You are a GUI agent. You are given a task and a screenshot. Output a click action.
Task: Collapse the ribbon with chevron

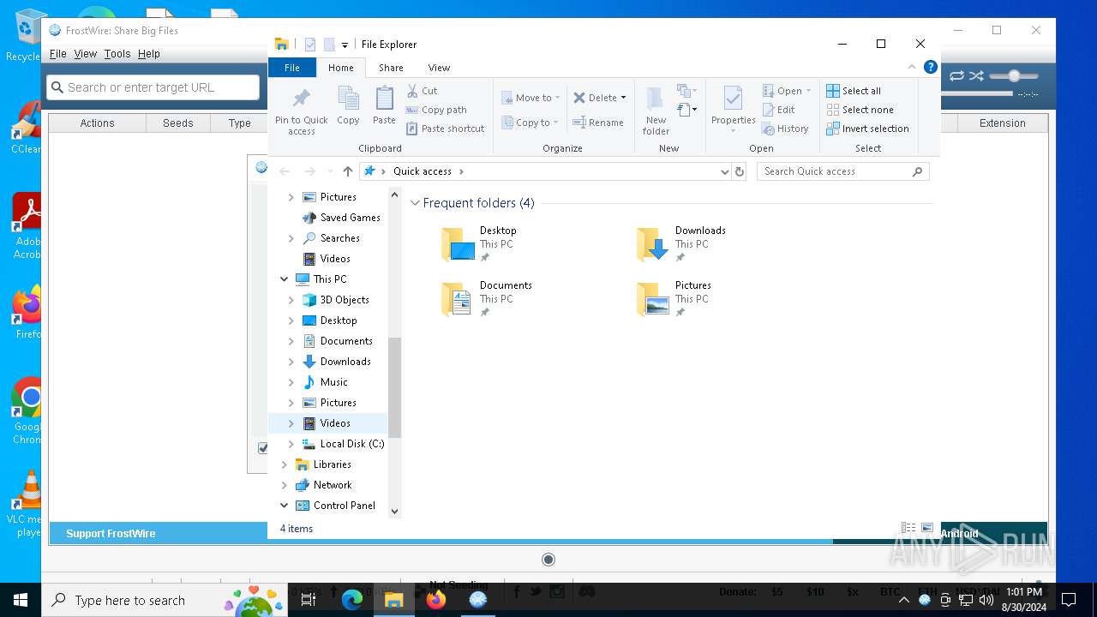click(x=912, y=67)
